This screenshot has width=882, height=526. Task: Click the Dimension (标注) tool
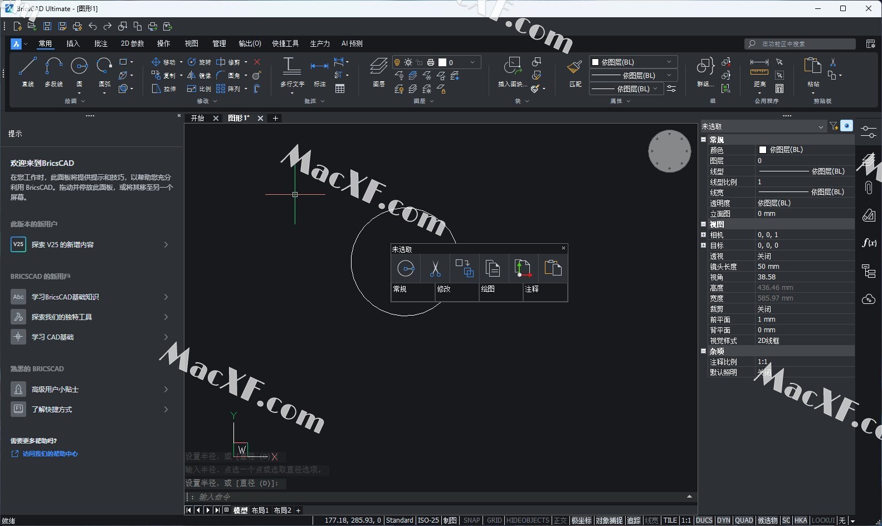click(x=319, y=72)
